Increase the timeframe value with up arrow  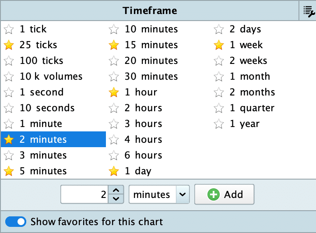coord(115,190)
